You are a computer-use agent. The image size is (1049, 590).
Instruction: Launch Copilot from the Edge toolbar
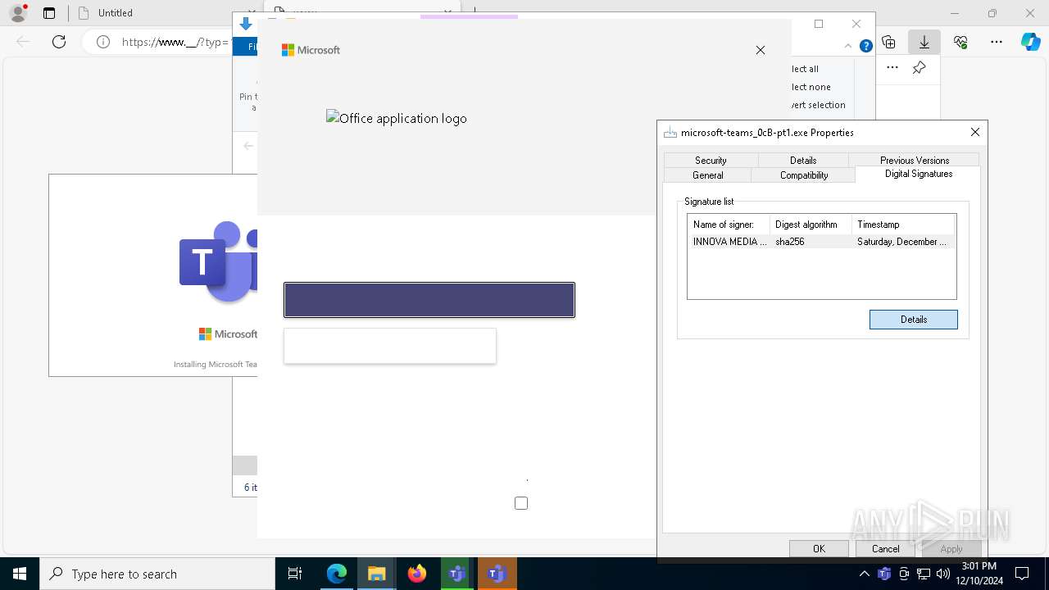pos(1031,42)
